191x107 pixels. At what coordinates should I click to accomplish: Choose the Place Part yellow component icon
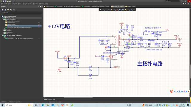coord(112,10)
